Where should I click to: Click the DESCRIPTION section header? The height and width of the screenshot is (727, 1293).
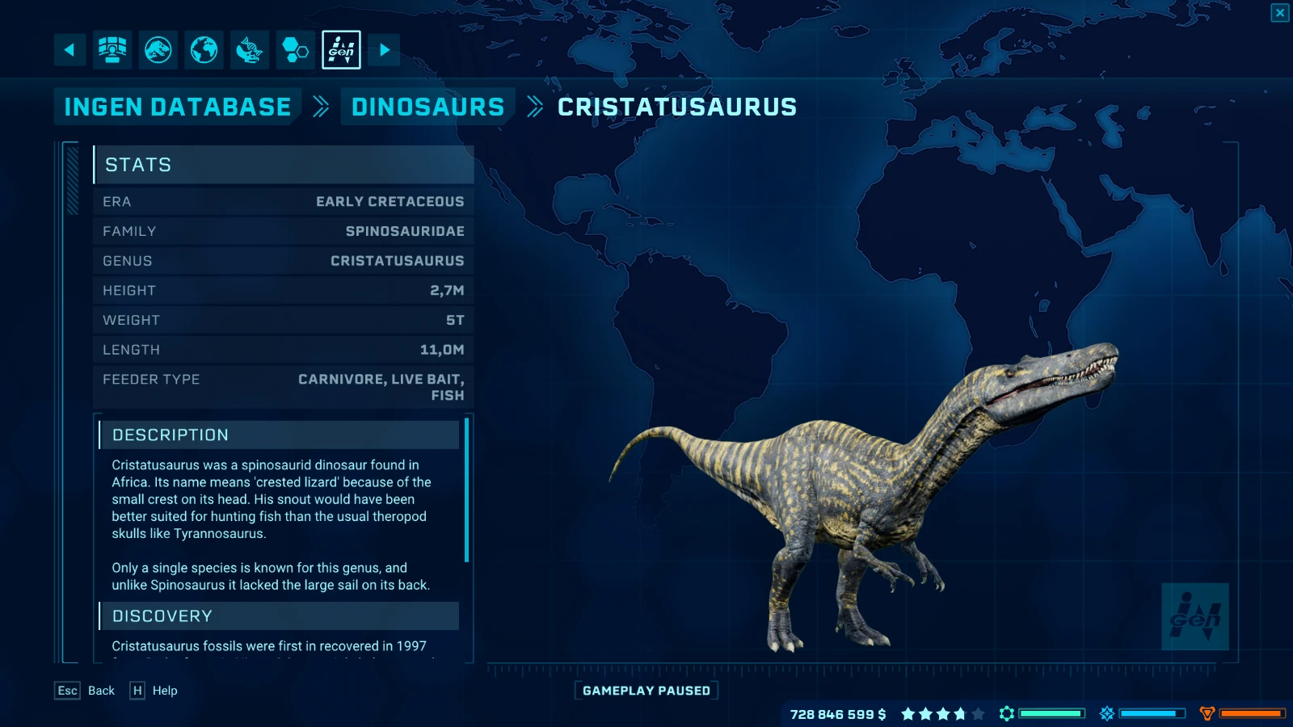(x=279, y=435)
